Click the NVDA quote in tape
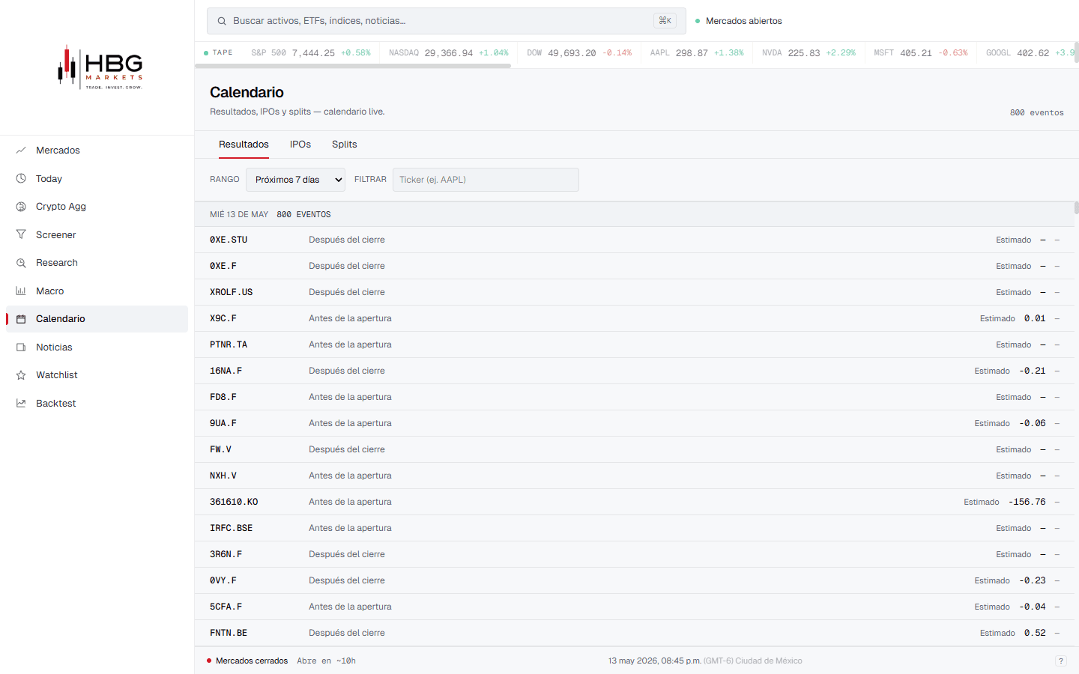The image size is (1079, 674). [809, 53]
